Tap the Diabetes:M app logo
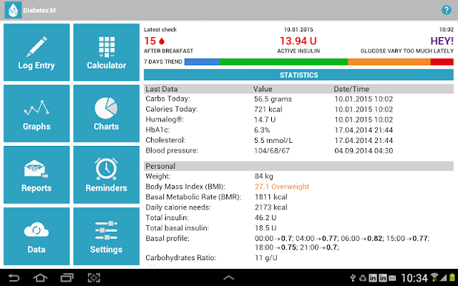Screen dimensions: 458x286 click(13, 10)
